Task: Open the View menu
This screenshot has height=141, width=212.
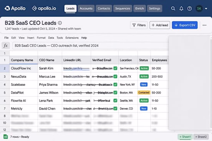Action: pos(22,38)
